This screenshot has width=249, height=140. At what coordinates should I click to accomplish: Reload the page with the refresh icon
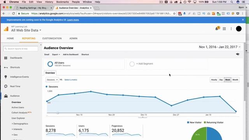(14, 14)
